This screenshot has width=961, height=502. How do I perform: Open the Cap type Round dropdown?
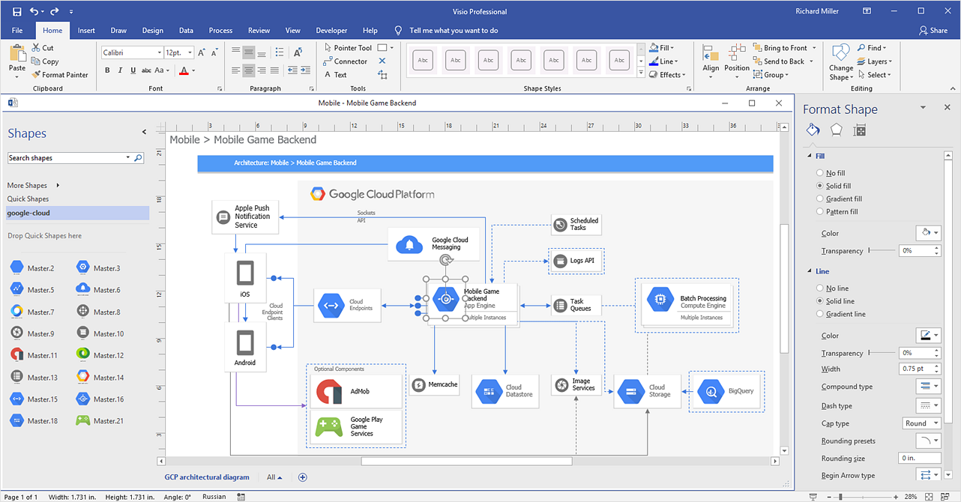[921, 423]
